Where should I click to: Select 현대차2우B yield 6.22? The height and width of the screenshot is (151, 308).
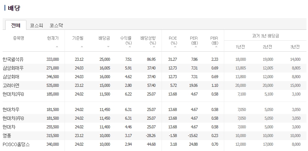[x=128, y=94]
